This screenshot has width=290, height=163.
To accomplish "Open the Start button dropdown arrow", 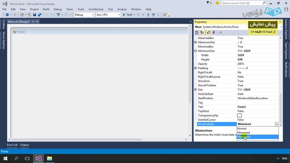I will pos(134,15).
